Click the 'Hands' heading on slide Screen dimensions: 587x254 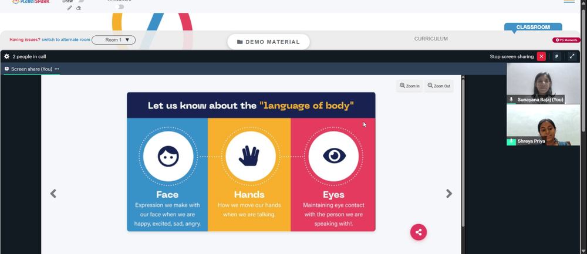[x=249, y=195]
